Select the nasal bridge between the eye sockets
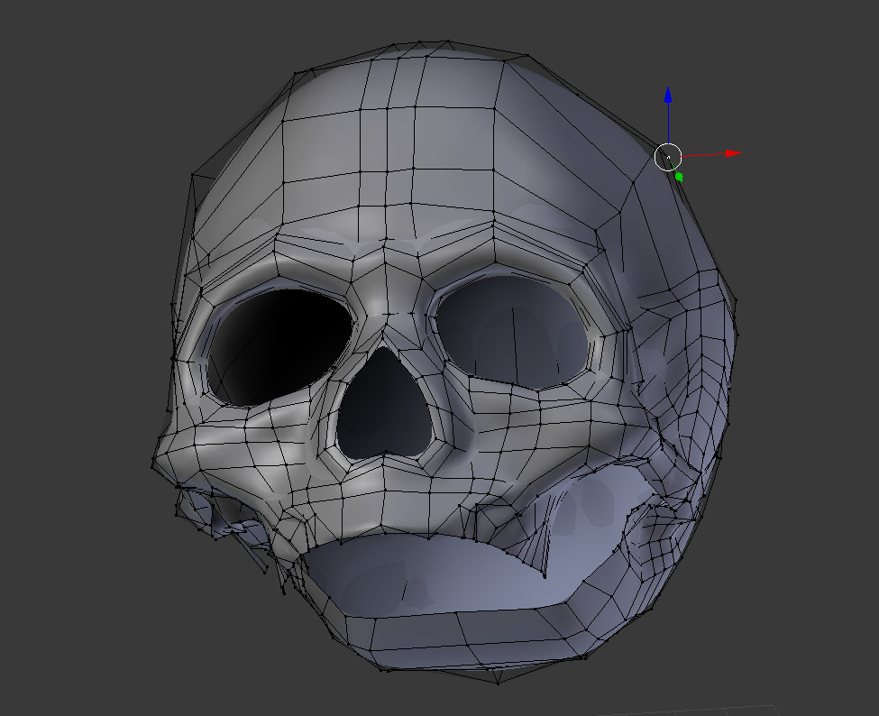 [x=388, y=307]
